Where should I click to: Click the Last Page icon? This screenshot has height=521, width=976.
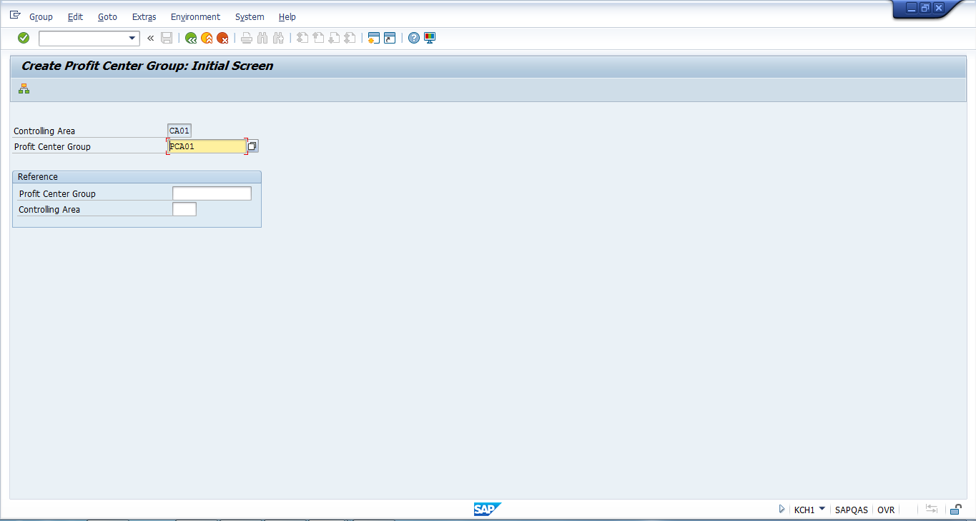(350, 38)
